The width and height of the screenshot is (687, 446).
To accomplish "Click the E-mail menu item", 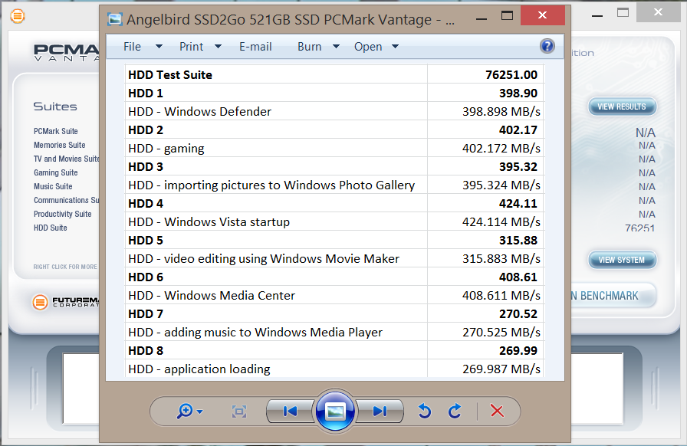I will (x=255, y=47).
